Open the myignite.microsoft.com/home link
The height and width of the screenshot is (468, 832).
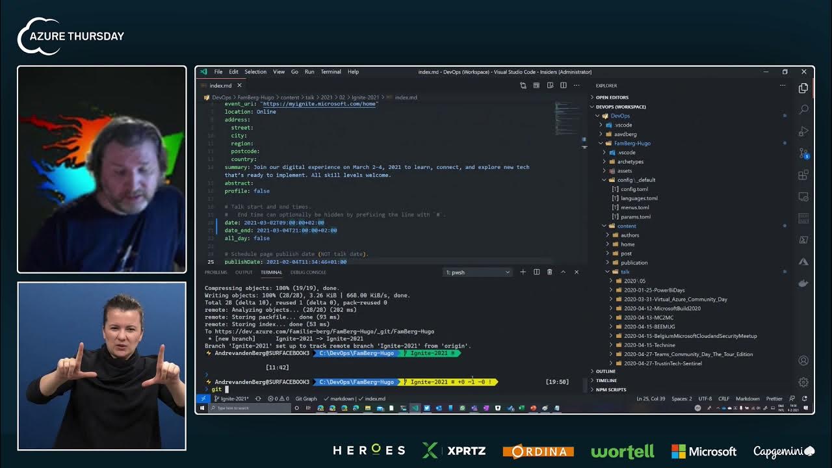point(319,103)
